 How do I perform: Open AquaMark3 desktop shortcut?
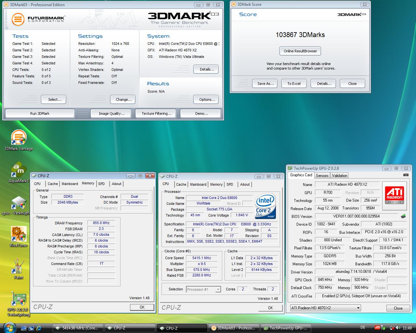(x=19, y=172)
